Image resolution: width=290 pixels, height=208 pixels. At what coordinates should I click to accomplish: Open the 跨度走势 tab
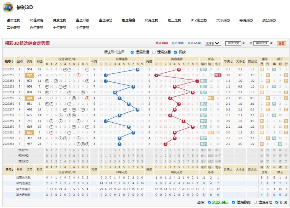59,20
